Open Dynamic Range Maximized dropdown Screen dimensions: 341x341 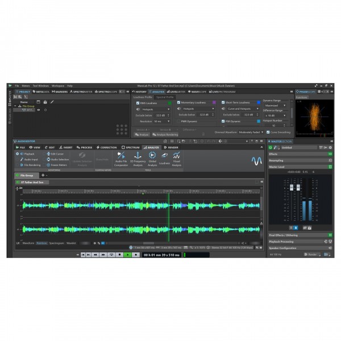click(275, 106)
